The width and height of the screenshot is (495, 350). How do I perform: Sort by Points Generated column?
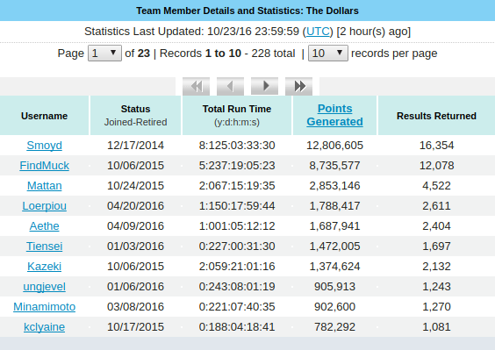click(334, 115)
